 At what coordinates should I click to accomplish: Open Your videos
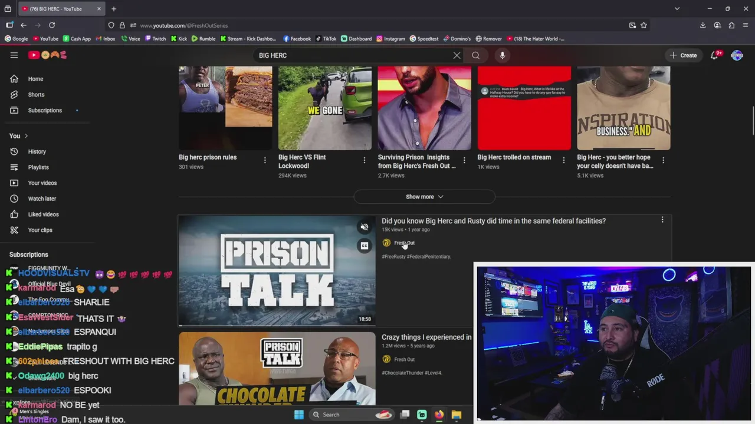pyautogui.click(x=42, y=183)
